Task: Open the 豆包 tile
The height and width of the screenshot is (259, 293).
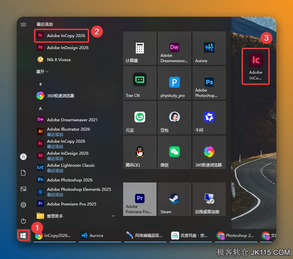Action: [174, 118]
